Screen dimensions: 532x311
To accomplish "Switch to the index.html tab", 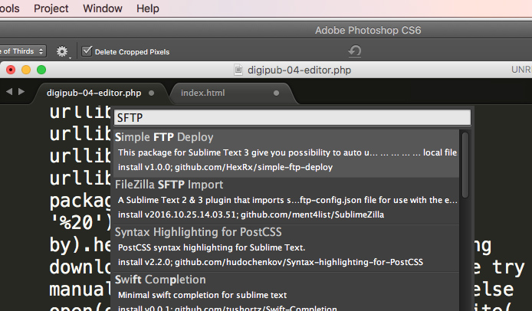I will (x=203, y=93).
